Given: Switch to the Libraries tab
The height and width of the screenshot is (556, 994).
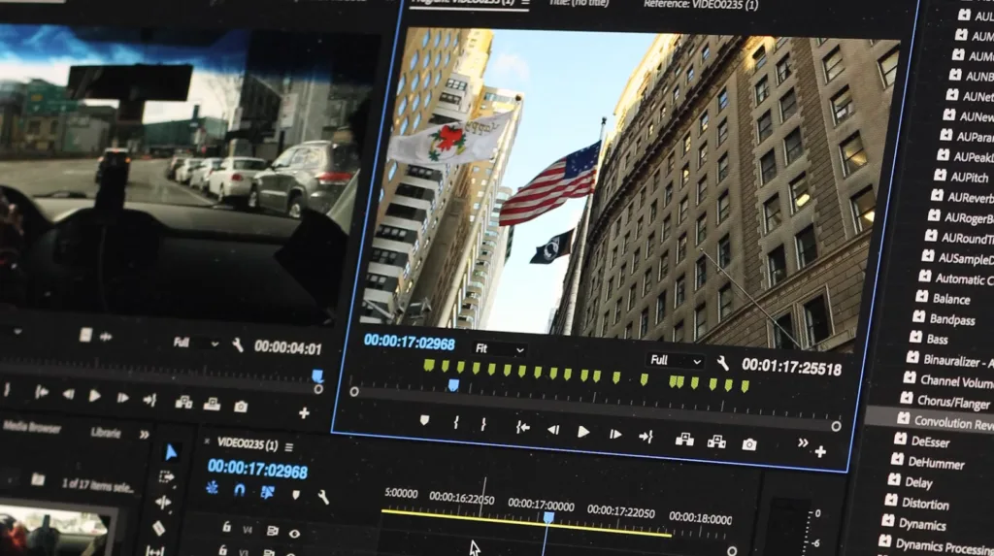Looking at the screenshot, I should click(x=105, y=433).
